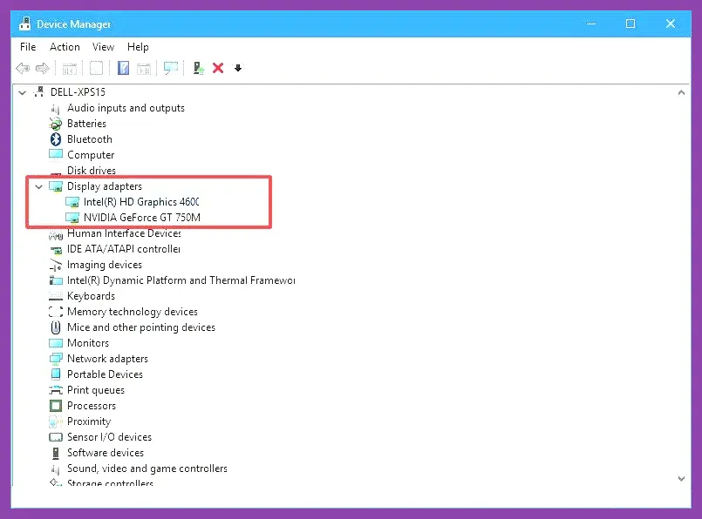702x519 pixels.
Task: Minimize the Device Manager window
Action: point(591,24)
